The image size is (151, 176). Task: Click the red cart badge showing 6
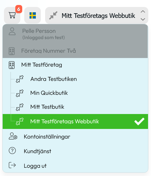pyautogui.click(x=19, y=9)
